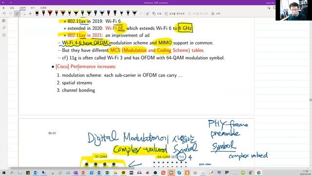Pick the wide light blue highlighter
312x176 pixels.
coord(102,13)
